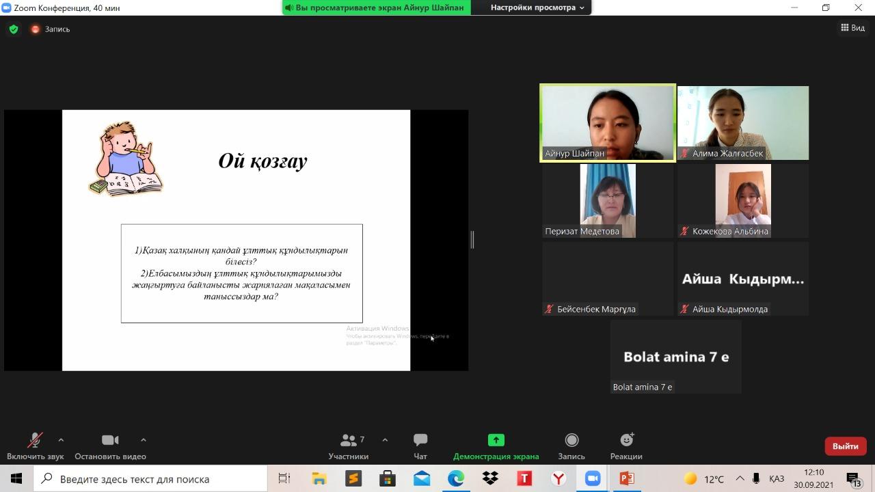This screenshot has width=875, height=492.
Task: Expand audio options arrow next to microphone
Action: [61, 440]
